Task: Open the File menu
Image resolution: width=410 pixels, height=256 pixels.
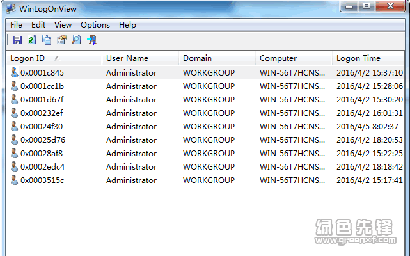Action: pyautogui.click(x=16, y=25)
